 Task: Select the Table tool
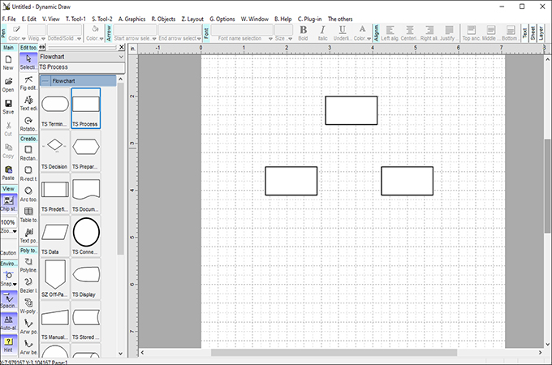tap(28, 215)
